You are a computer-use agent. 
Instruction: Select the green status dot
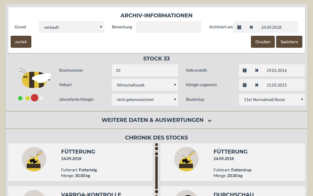[x=20, y=98]
